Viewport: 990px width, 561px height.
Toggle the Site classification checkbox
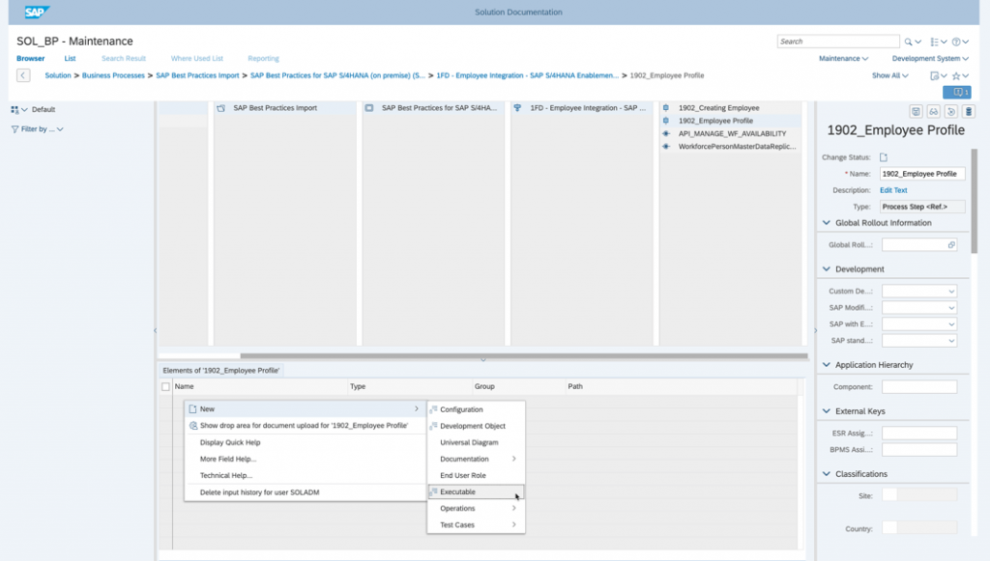(889, 494)
